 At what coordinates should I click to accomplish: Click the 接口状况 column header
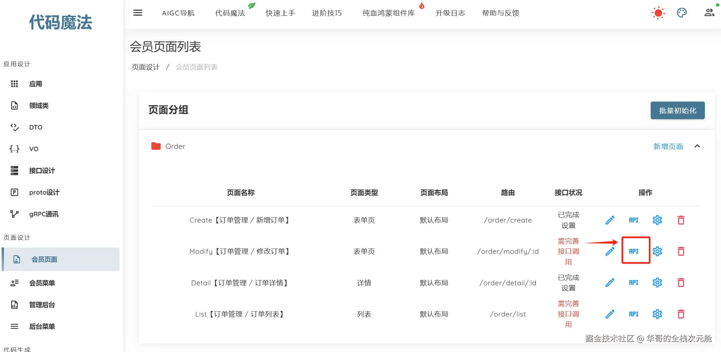[568, 193]
